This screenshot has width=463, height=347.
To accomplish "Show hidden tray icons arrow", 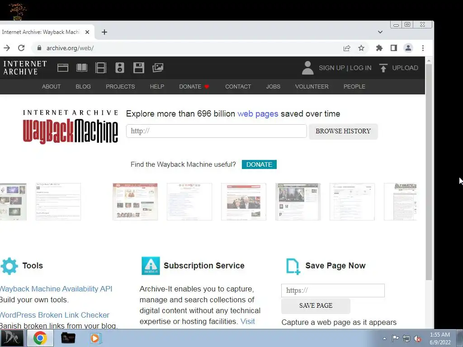I will click(384, 338).
